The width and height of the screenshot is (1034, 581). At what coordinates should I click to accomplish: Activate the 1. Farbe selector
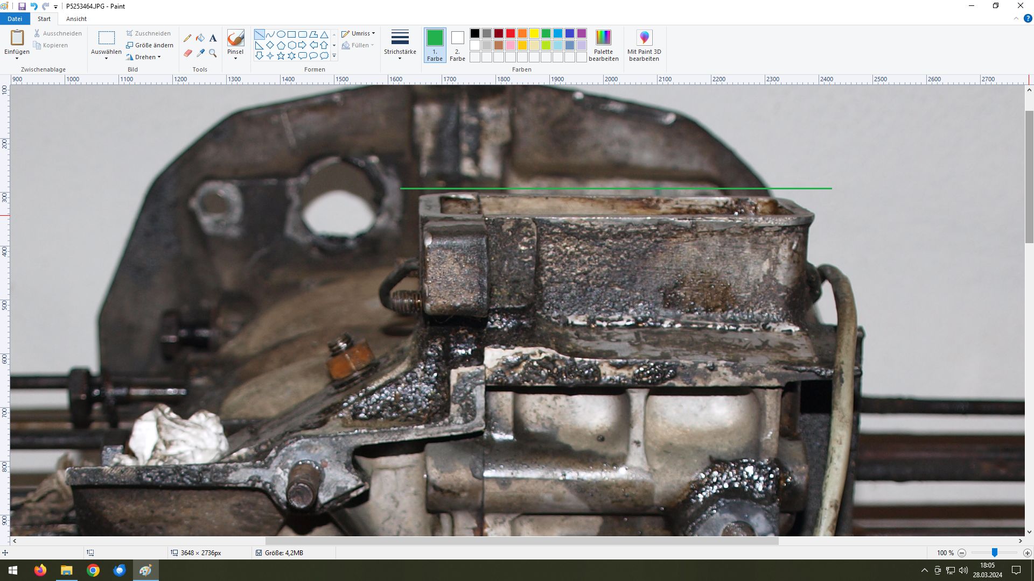click(x=435, y=45)
